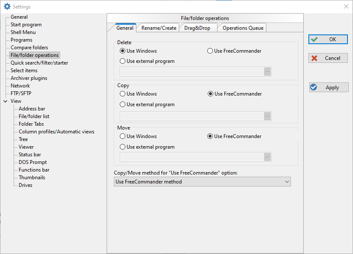Viewport: 353px width, 254px height.
Task: Select Use Windows for Copy
Action: [x=138, y=94]
